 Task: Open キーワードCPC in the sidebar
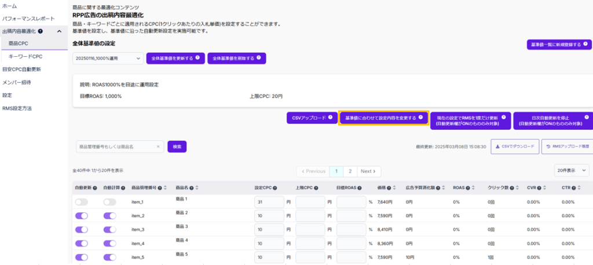click(25, 56)
